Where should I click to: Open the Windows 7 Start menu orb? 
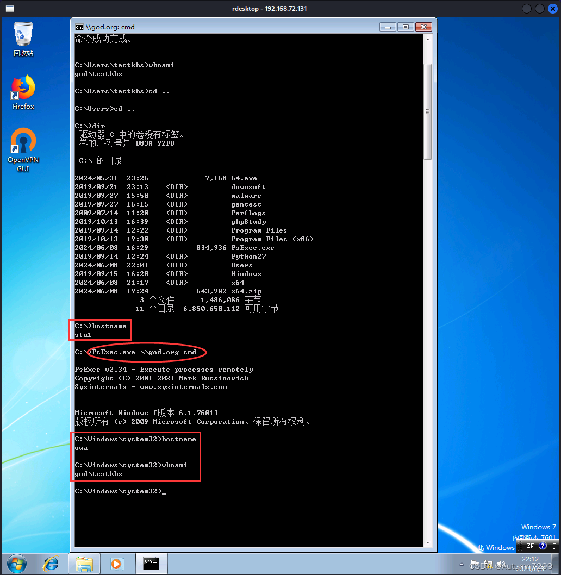coord(16,564)
